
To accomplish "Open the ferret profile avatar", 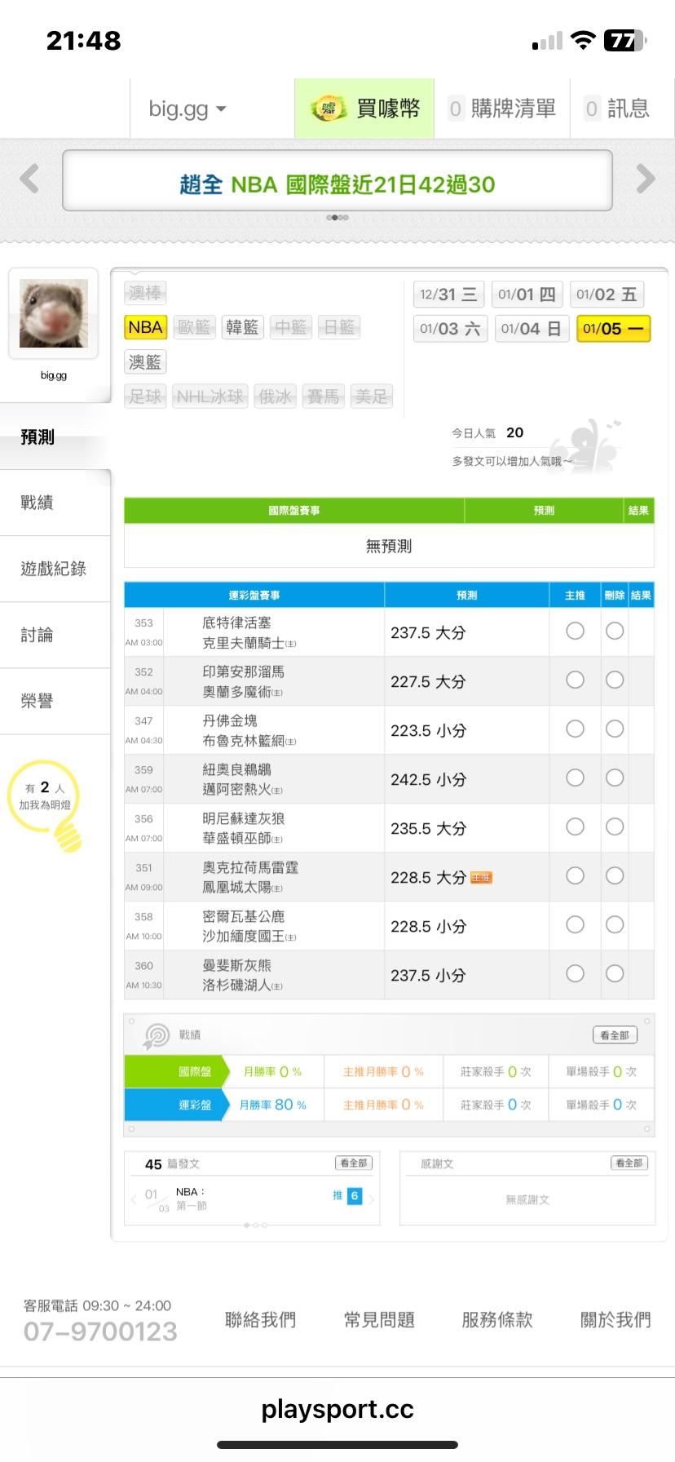I will point(54,314).
